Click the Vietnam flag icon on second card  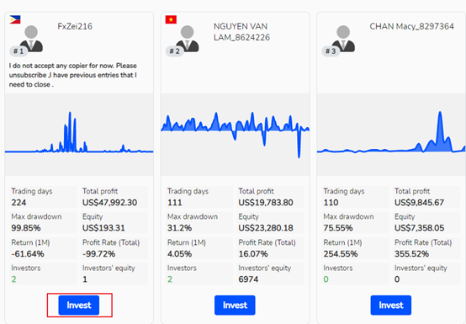click(171, 19)
